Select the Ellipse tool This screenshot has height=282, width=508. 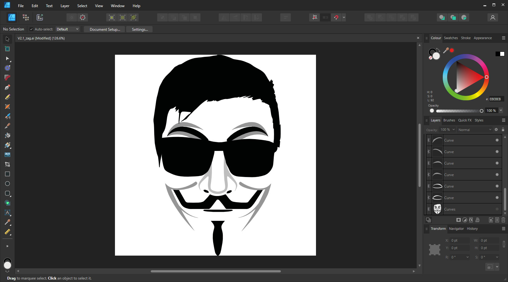pos(7,184)
